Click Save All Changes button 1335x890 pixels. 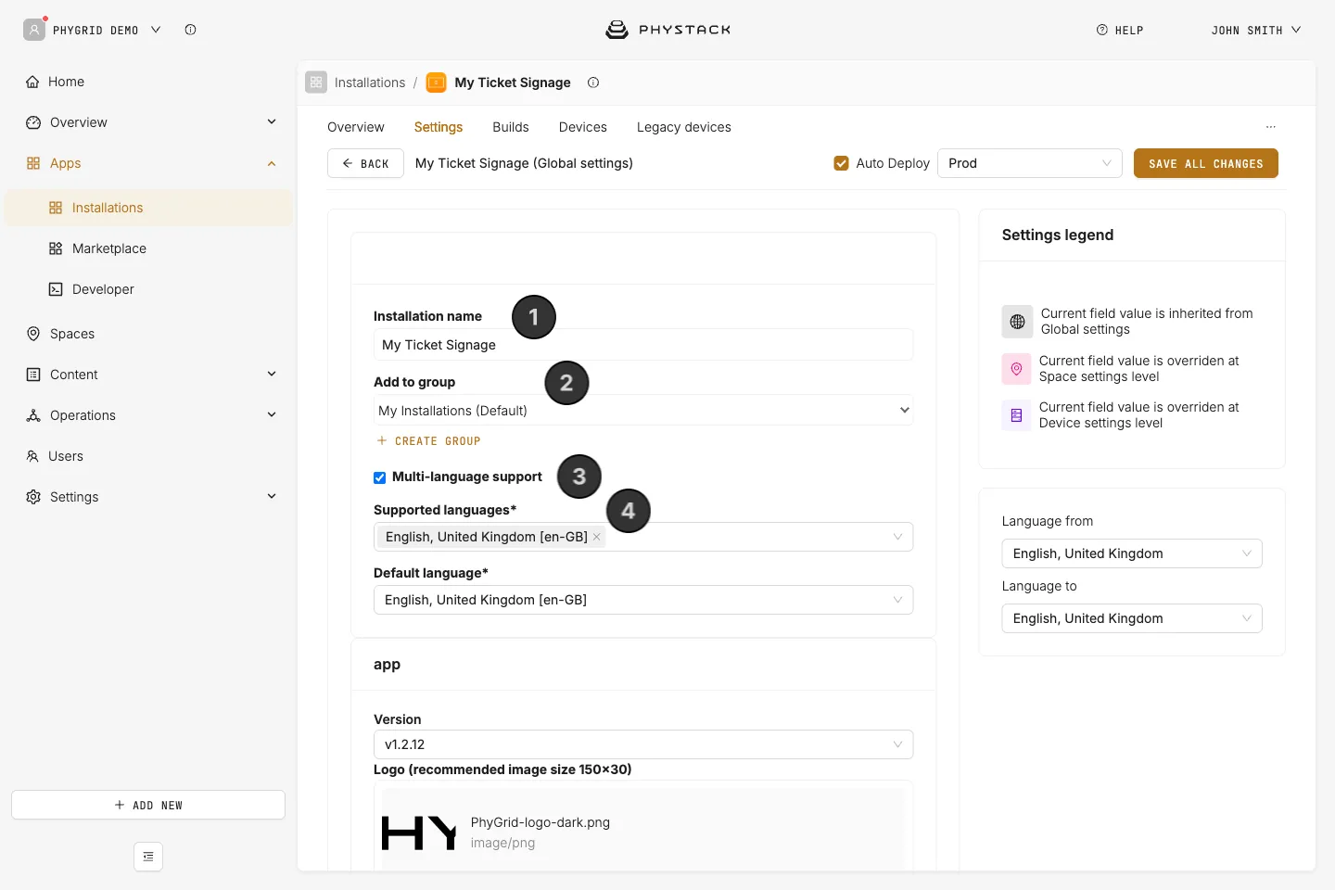coord(1206,163)
